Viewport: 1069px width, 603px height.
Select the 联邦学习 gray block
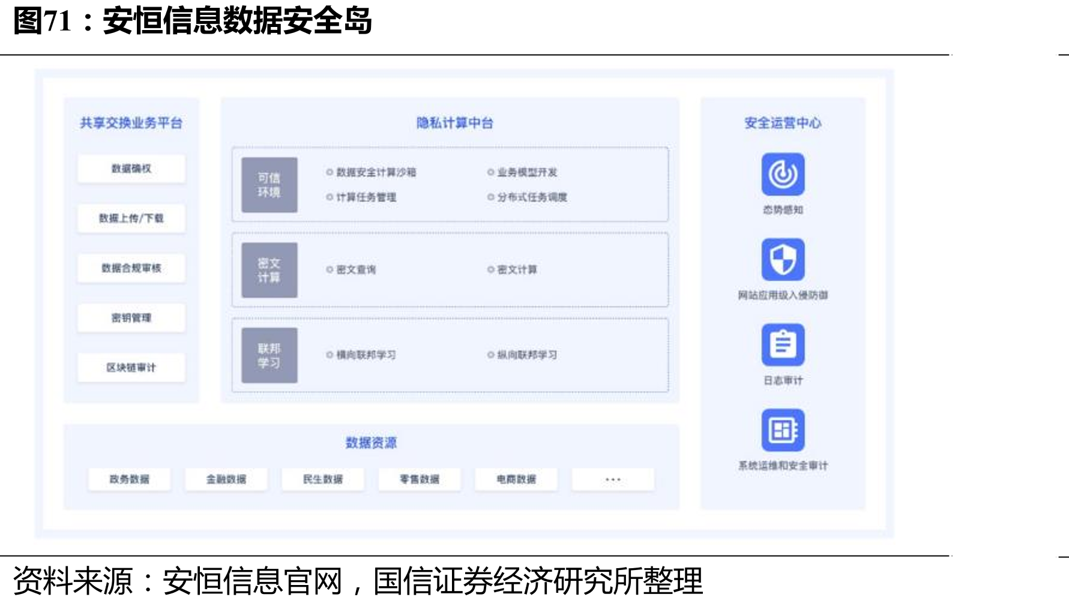point(270,355)
